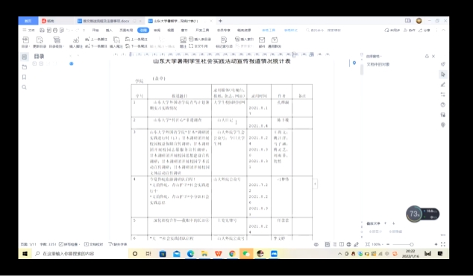Switch to the 插入 ribbon tab

109,30
